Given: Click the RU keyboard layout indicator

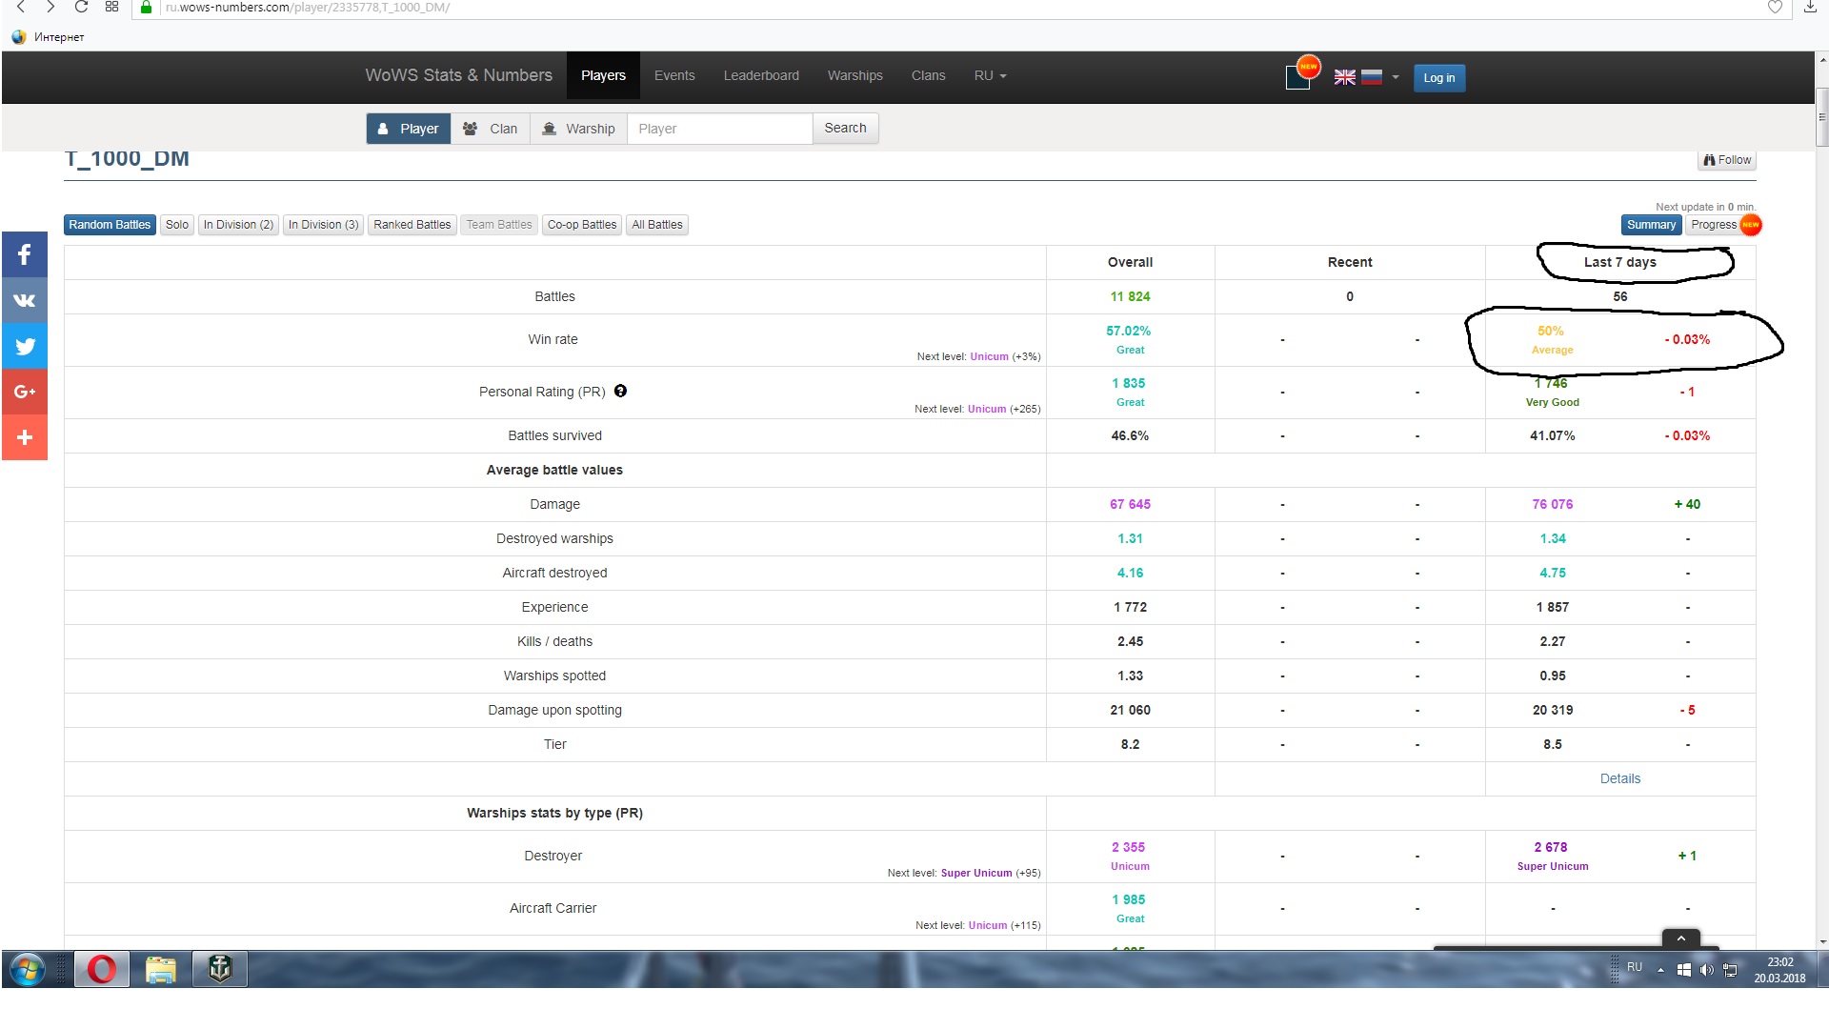Looking at the screenshot, I should [x=1635, y=967].
